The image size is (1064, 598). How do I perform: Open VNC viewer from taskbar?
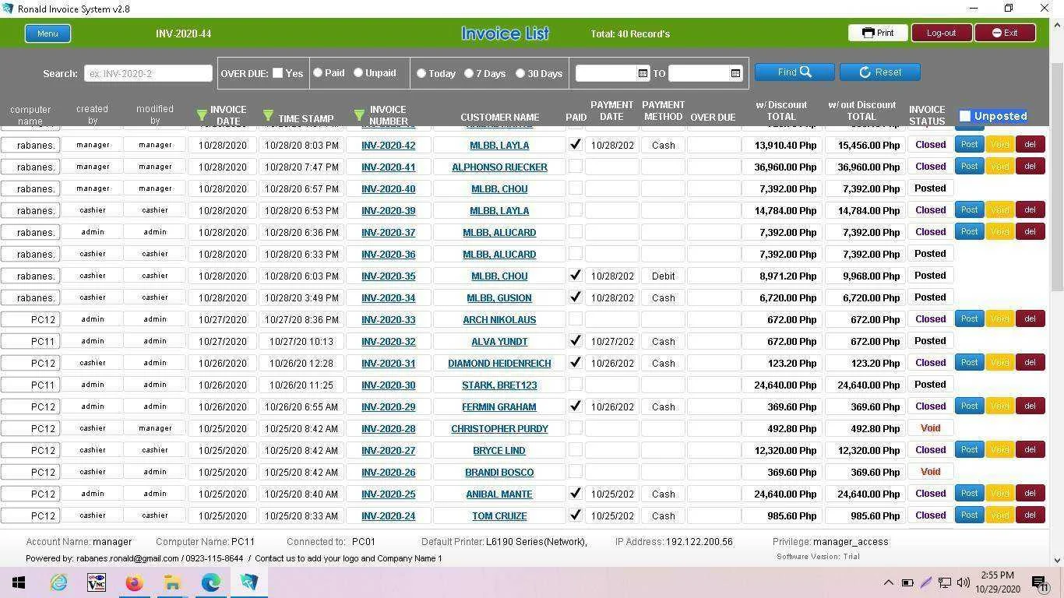click(x=97, y=582)
